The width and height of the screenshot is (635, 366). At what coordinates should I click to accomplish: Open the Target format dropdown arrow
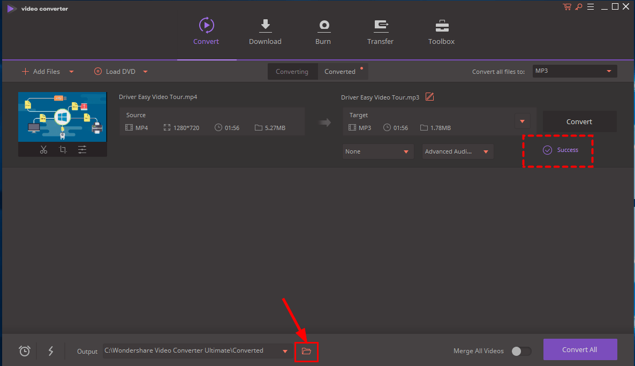click(521, 121)
